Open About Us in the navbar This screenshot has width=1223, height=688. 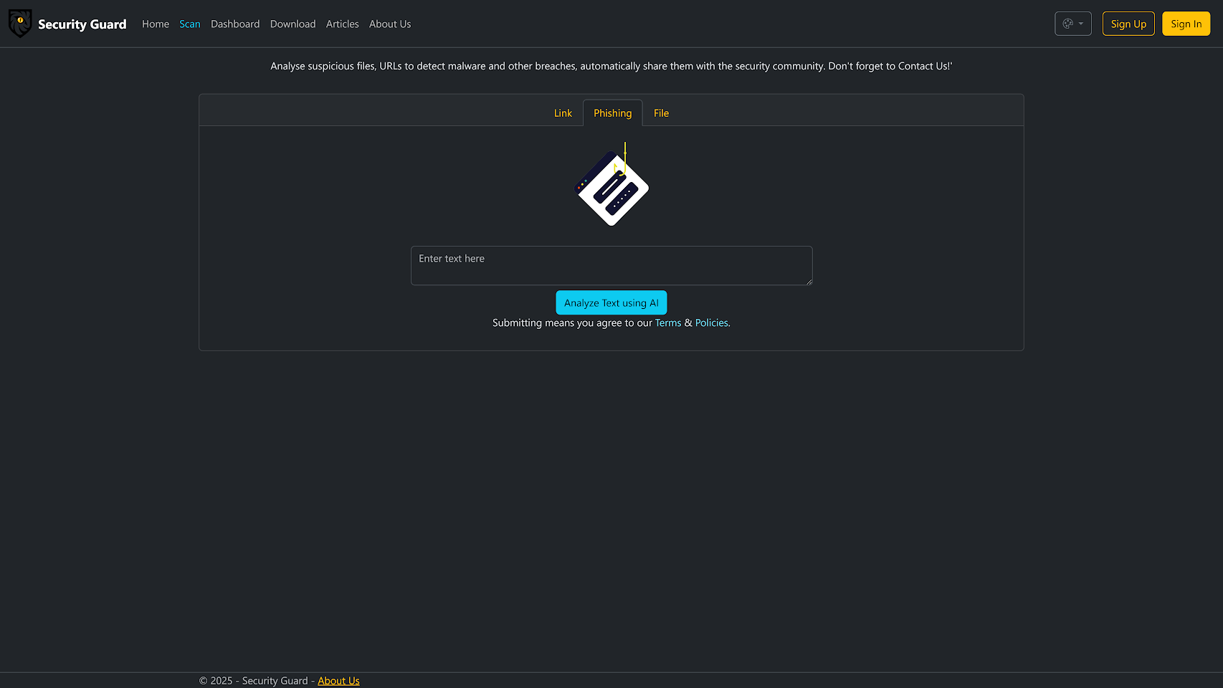tap(390, 24)
